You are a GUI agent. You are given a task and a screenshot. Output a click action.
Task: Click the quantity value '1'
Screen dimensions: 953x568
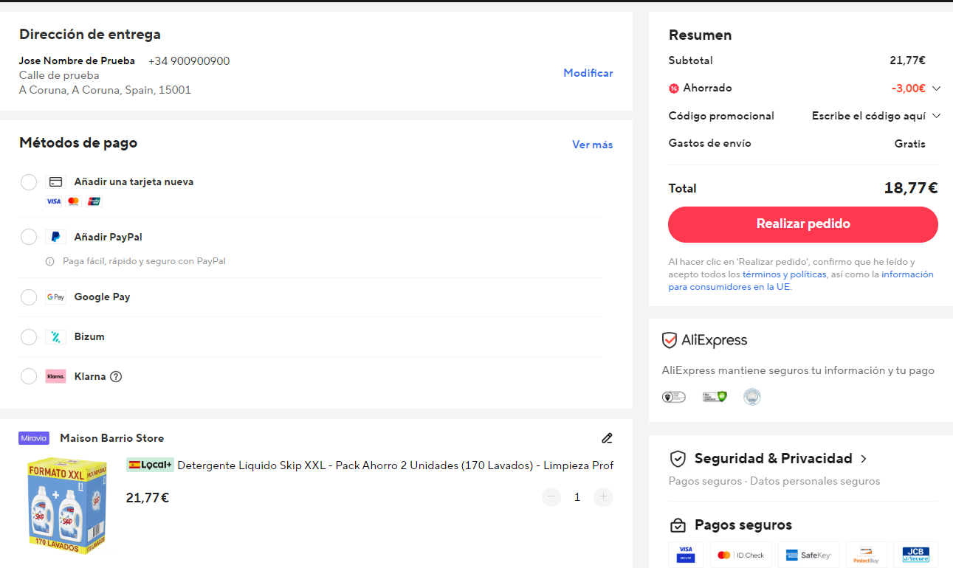[x=577, y=497]
